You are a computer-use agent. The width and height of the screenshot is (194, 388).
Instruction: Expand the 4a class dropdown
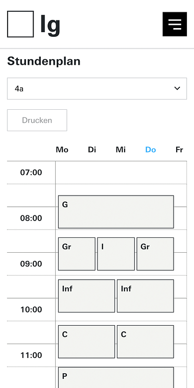coord(97,89)
